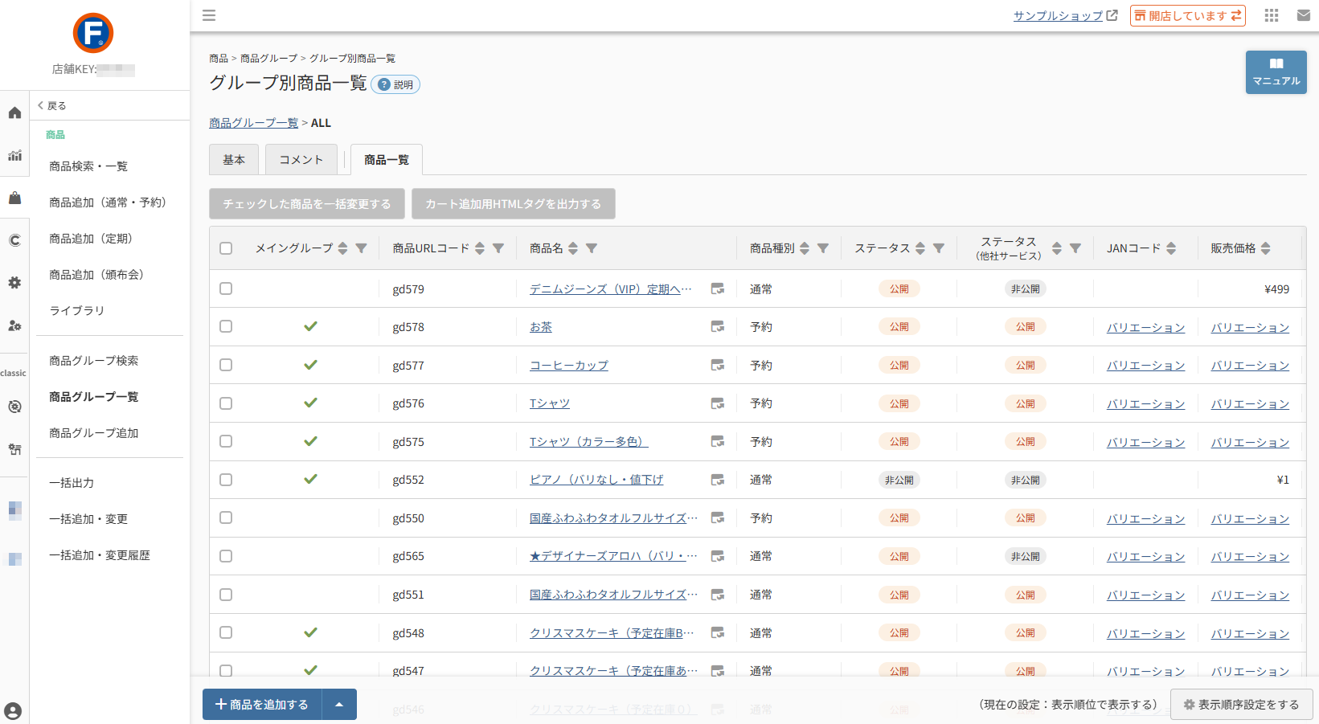Select the 商品一覧 tab
The image size is (1319, 724).
[x=387, y=160]
